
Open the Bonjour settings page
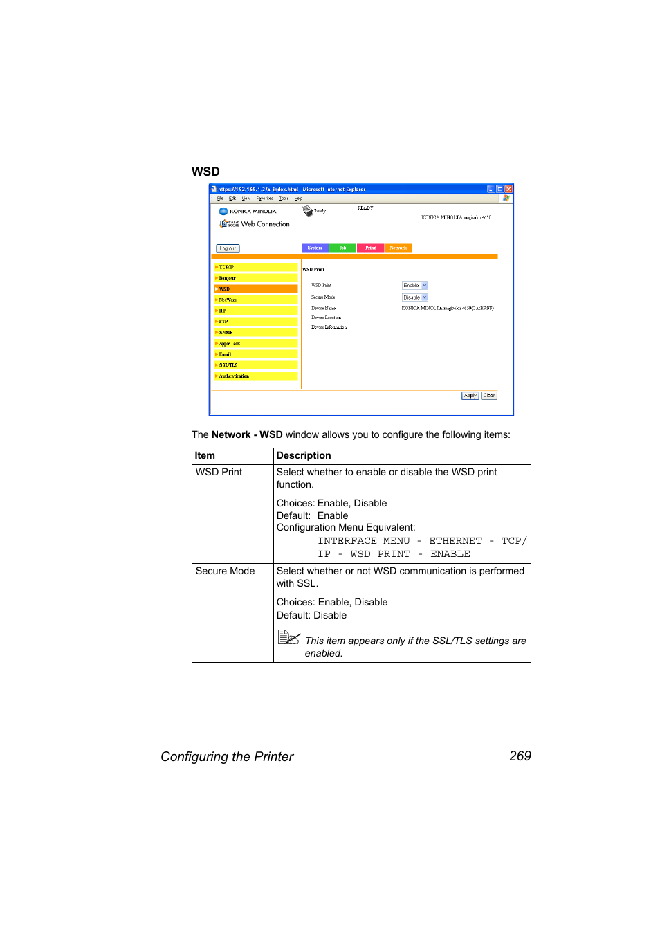[x=256, y=278]
